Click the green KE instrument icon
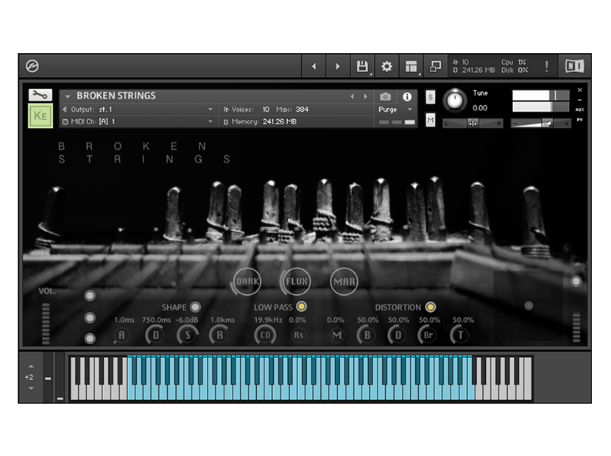The image size is (611, 456). click(40, 115)
